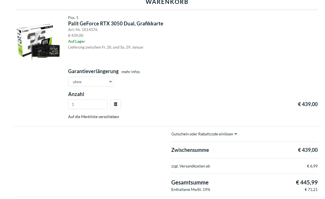Click the mehr Infos link
Viewport: 325px width, 199px height.
[130, 72]
